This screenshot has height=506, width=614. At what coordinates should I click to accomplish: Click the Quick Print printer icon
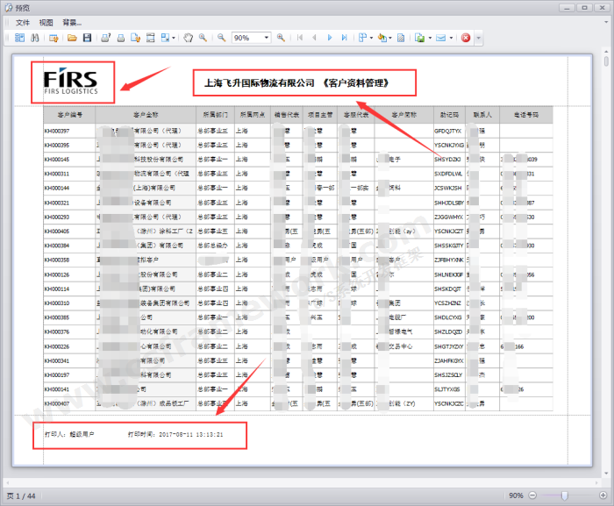tap(121, 38)
